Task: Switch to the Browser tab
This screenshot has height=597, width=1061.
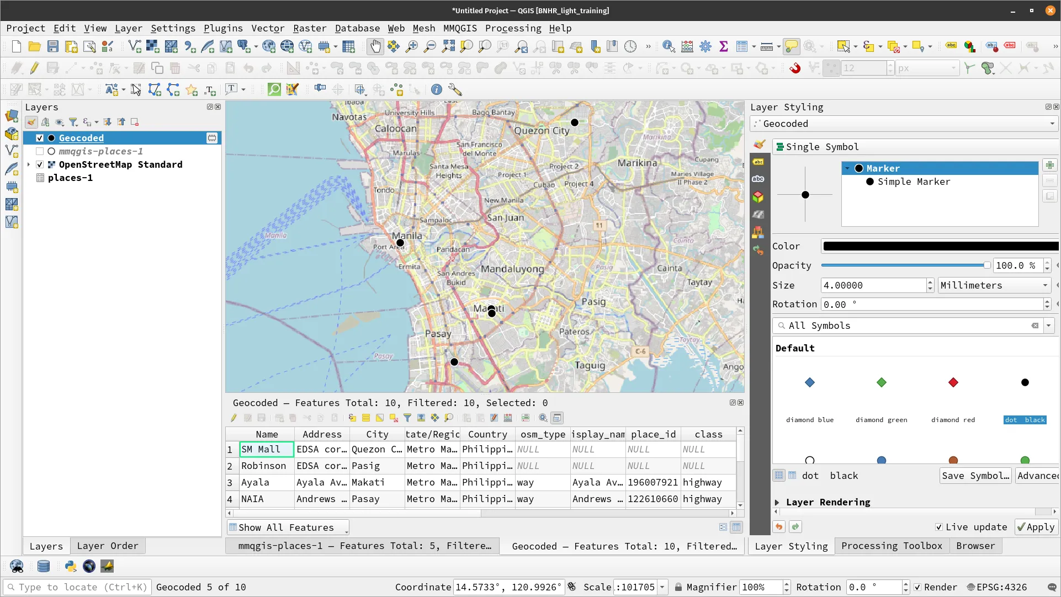Action: [975, 546]
